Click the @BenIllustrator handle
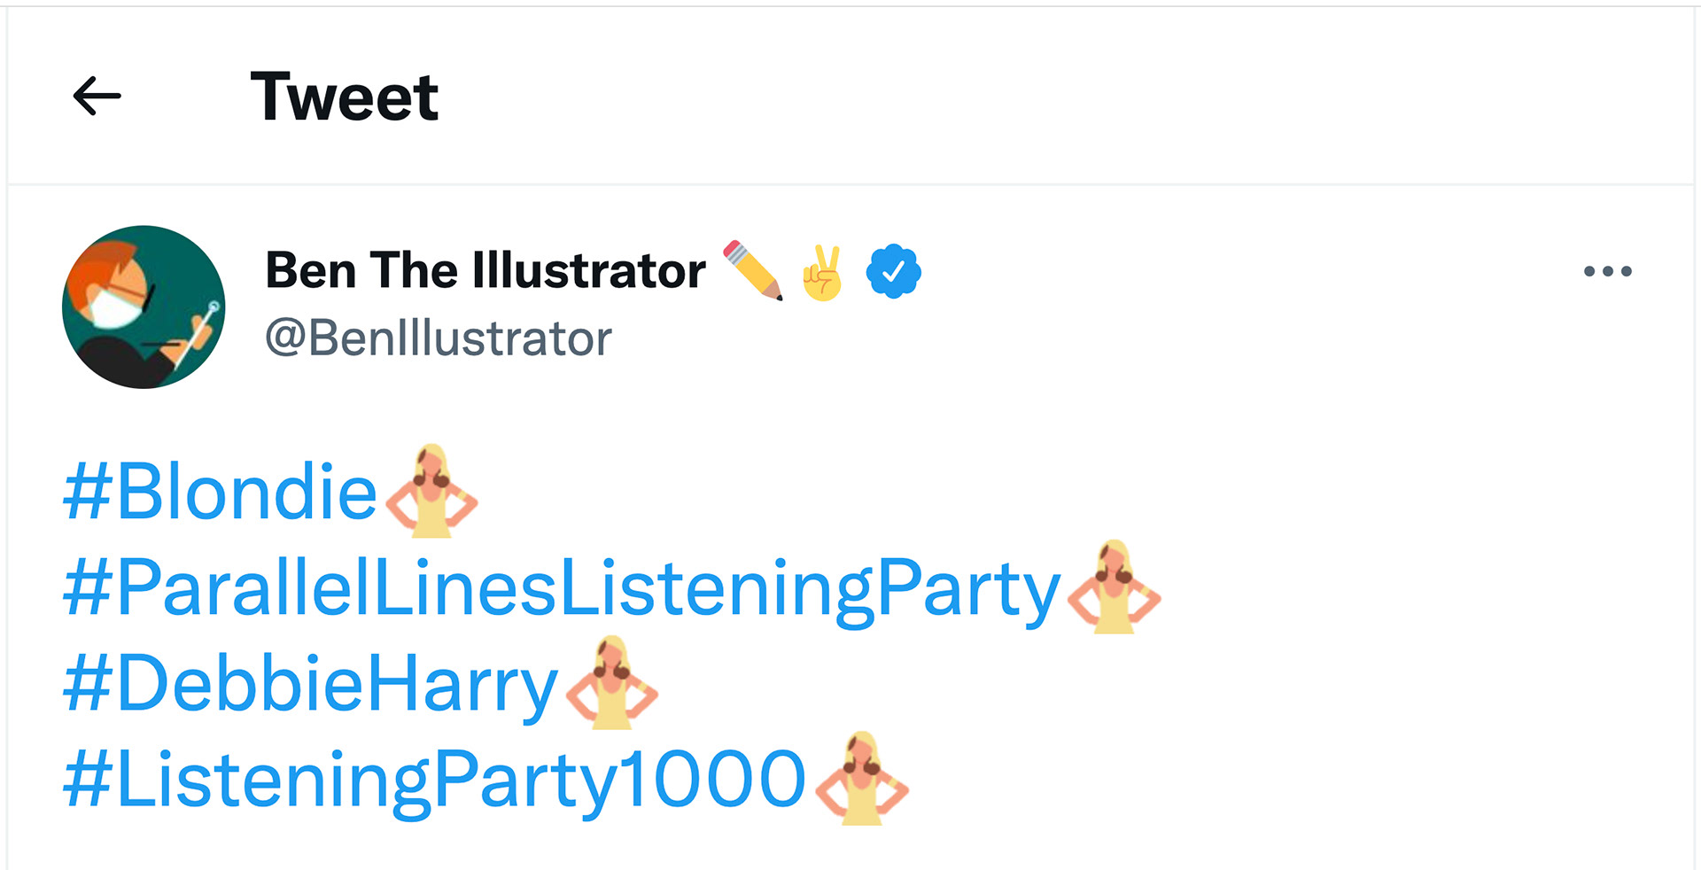 point(439,338)
